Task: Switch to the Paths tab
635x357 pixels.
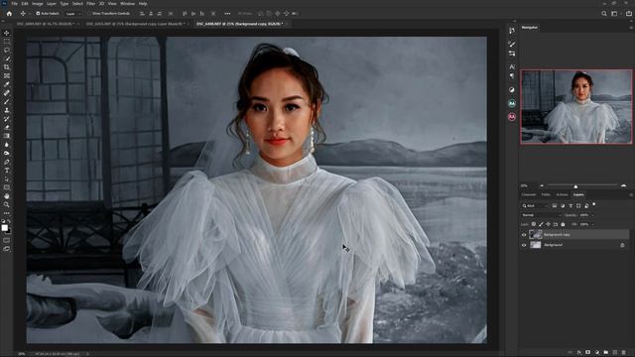Action: 546,194
